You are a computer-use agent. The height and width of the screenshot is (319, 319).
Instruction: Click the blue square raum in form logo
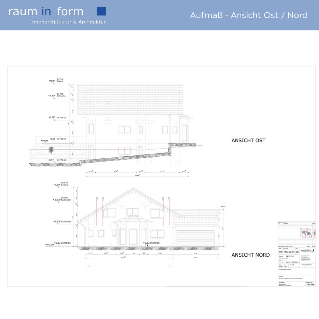click(101, 11)
